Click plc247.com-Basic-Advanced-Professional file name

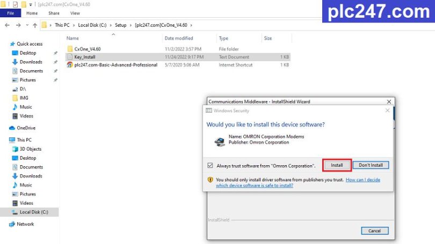(115, 65)
